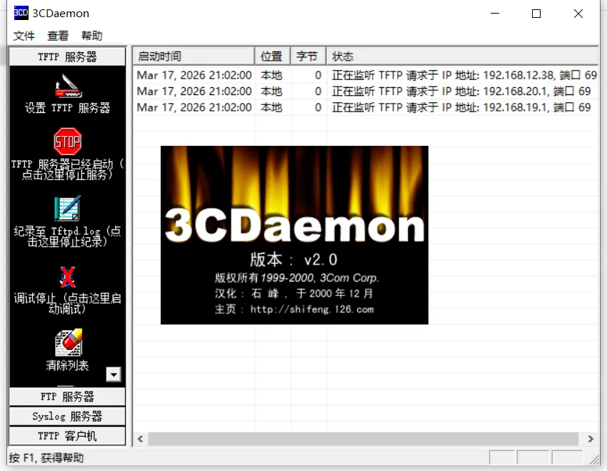Click the 启动时间 column header

(x=194, y=56)
